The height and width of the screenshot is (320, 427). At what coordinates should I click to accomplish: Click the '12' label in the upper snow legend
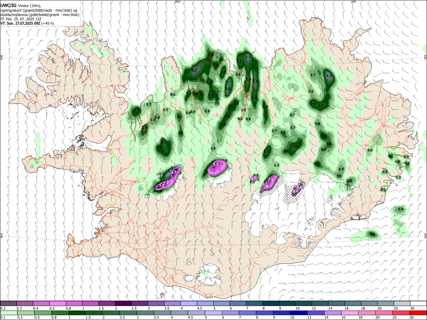click(x=314, y=308)
